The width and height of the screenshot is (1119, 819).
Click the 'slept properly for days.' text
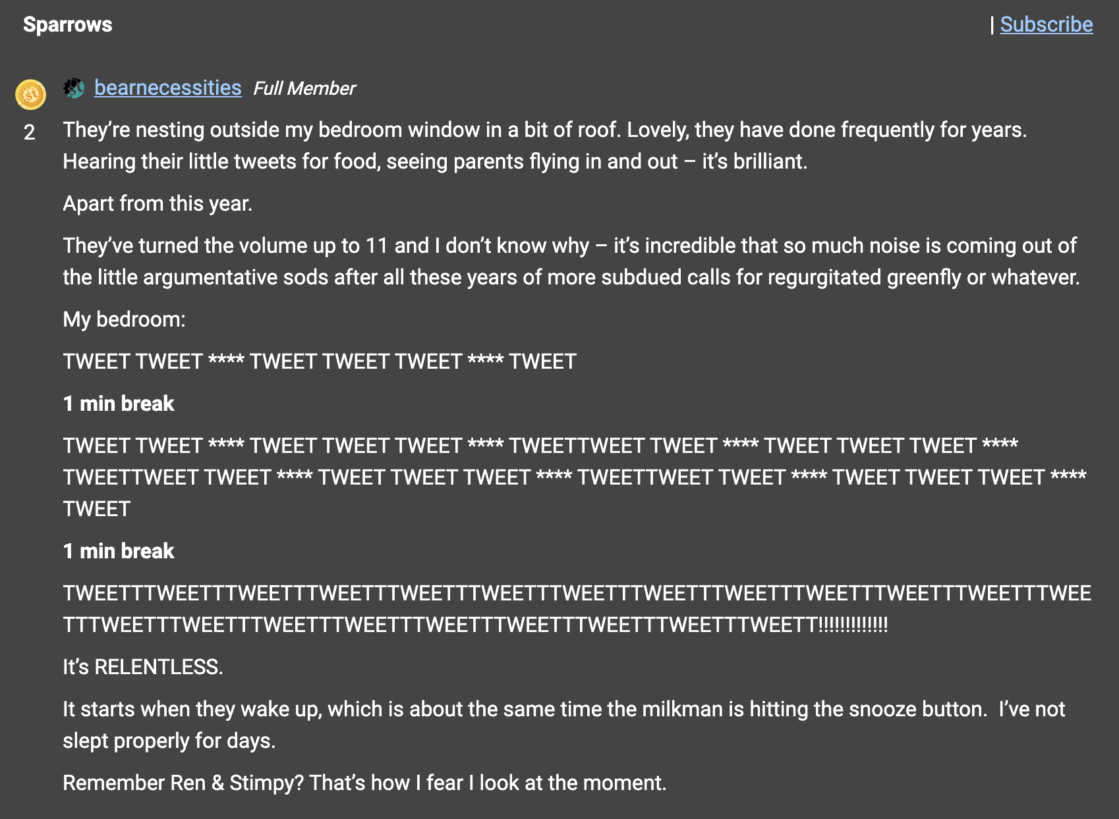pos(169,741)
